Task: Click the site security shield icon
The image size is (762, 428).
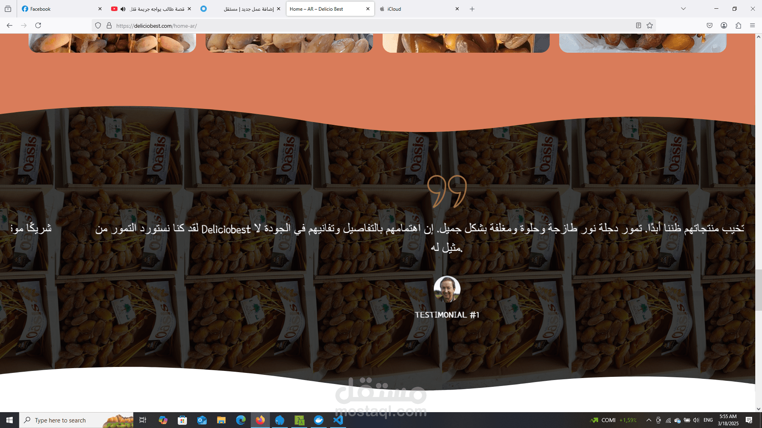Action: pos(98,25)
